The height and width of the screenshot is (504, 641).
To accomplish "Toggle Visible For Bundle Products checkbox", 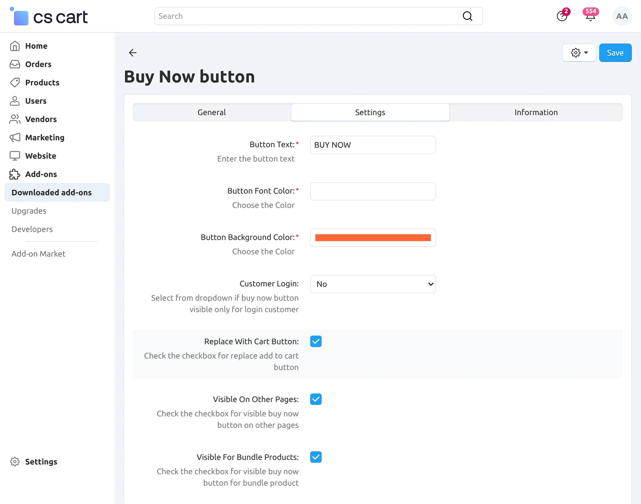I will (316, 457).
